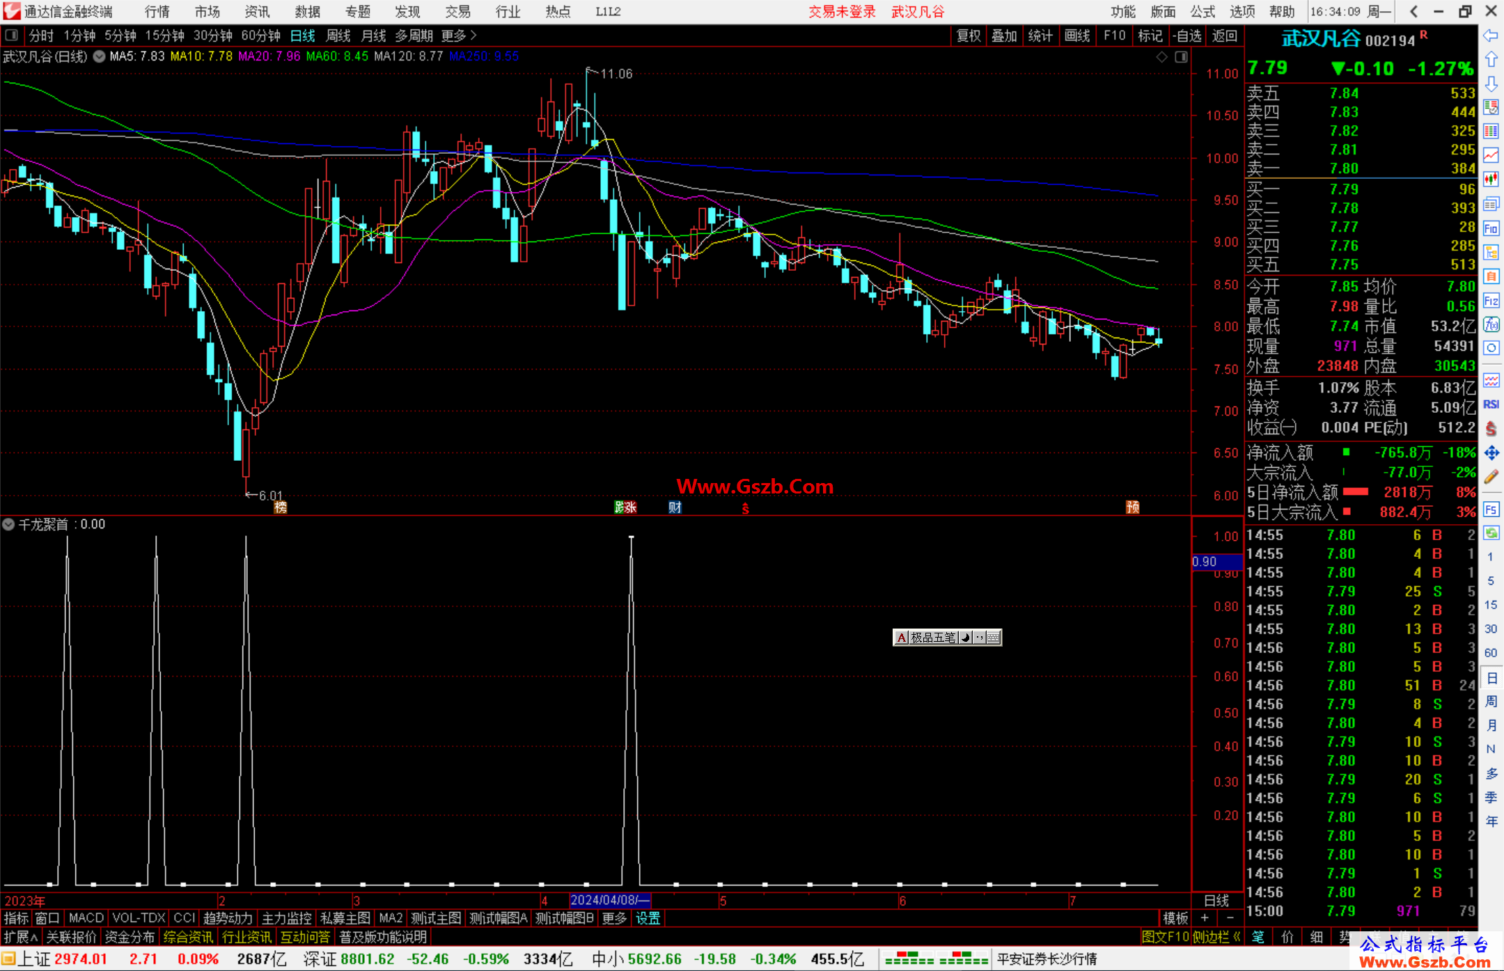Image resolution: width=1504 pixels, height=971 pixels.
Task: Select the 15-minute period in the right sidebar
Action: 1490,605
